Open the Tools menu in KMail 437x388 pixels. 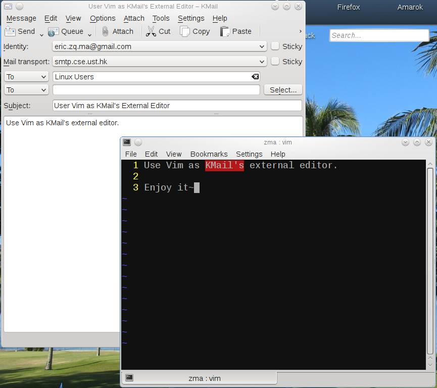tap(161, 18)
